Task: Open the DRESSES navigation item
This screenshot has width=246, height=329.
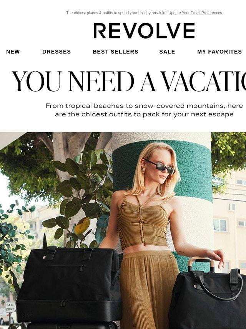Action: [57, 52]
